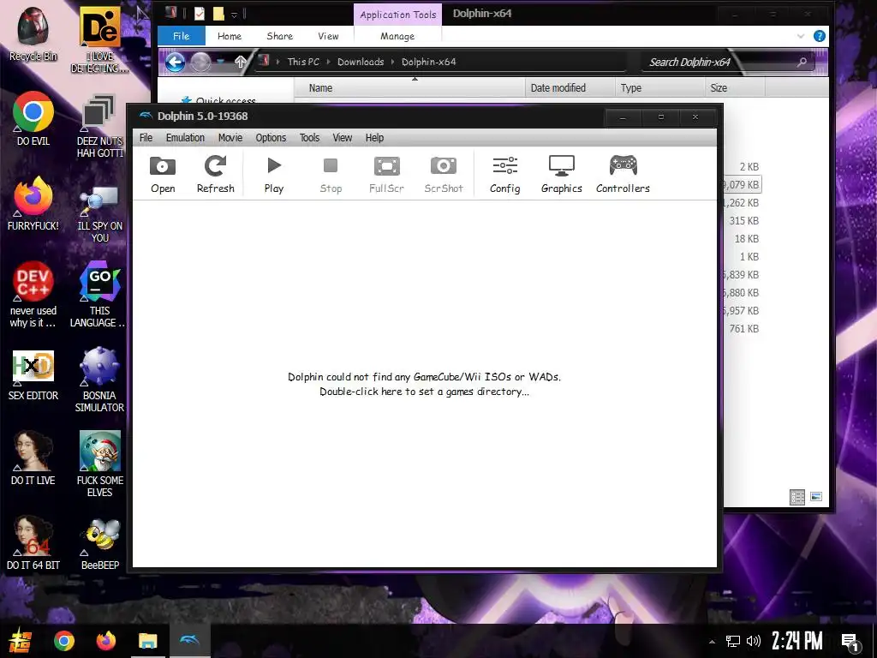This screenshot has width=877, height=658.
Task: Switch to Share ribbon tab in Explorer
Action: [x=280, y=36]
